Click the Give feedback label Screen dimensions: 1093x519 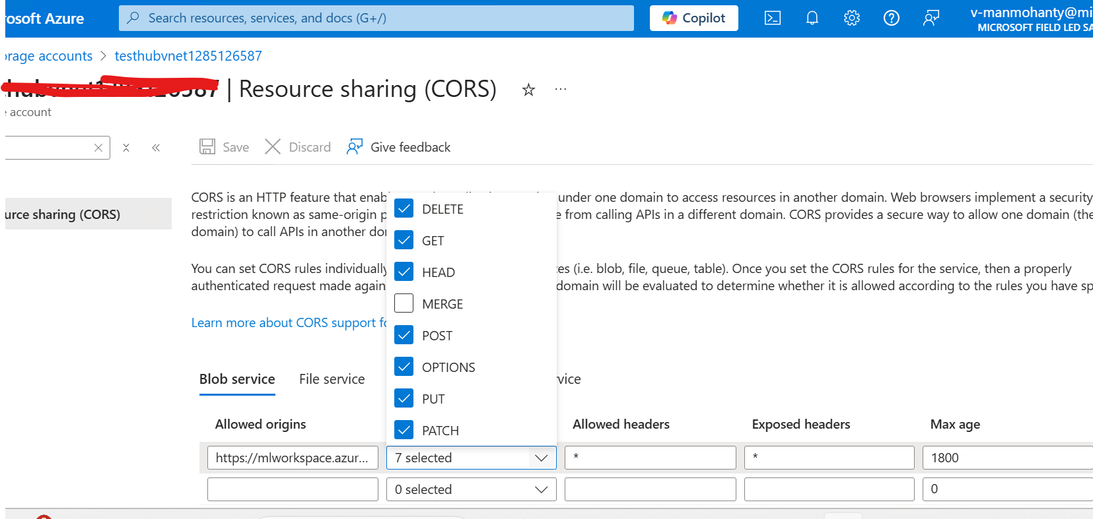coord(411,147)
